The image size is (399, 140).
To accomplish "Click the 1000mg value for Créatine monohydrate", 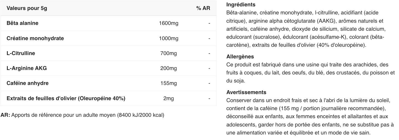I will [168, 38].
